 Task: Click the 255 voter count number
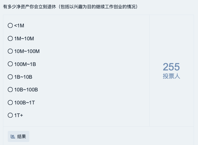coord(171,67)
